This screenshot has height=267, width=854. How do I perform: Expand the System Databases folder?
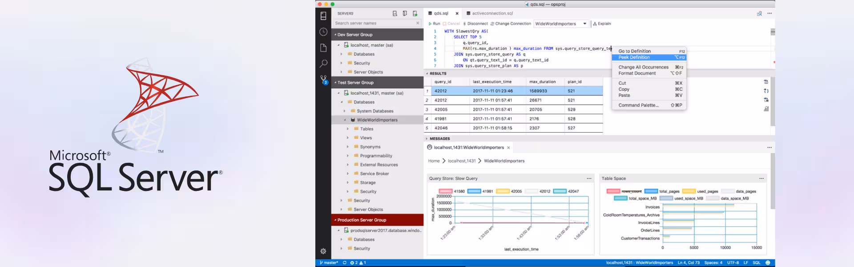(x=345, y=111)
